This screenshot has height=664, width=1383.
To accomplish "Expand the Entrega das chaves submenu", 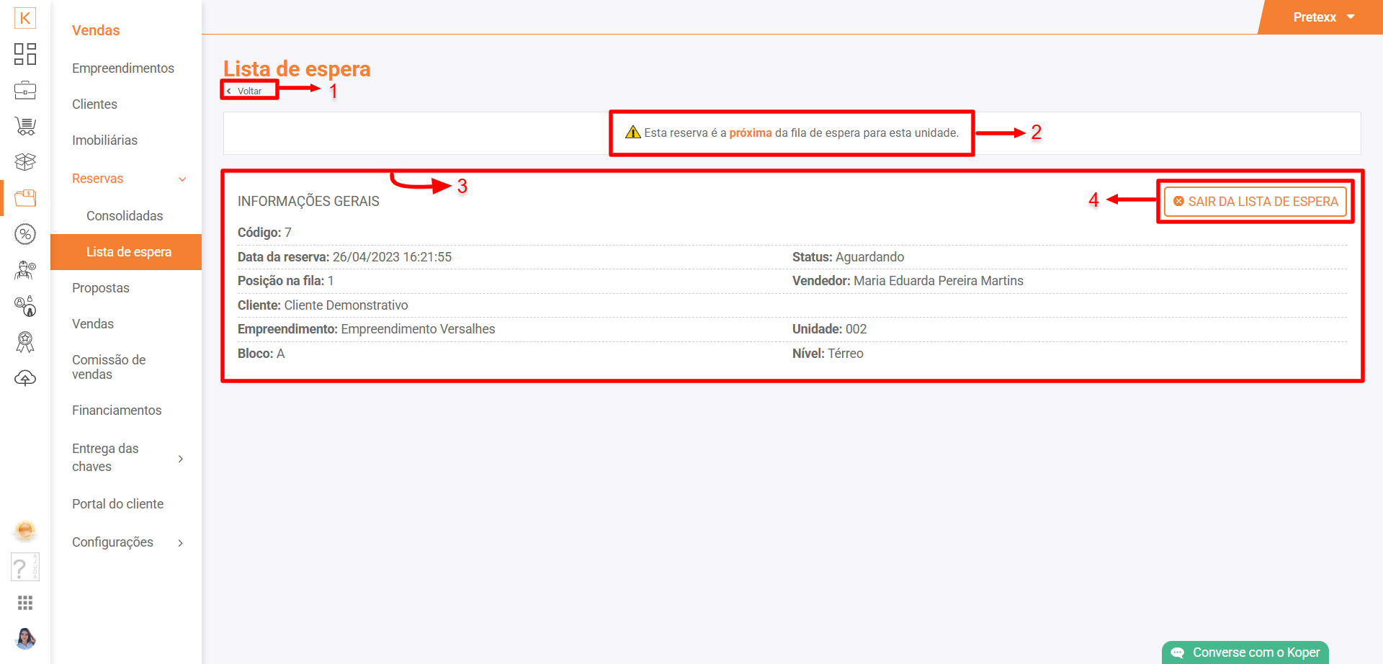I will pyautogui.click(x=180, y=459).
